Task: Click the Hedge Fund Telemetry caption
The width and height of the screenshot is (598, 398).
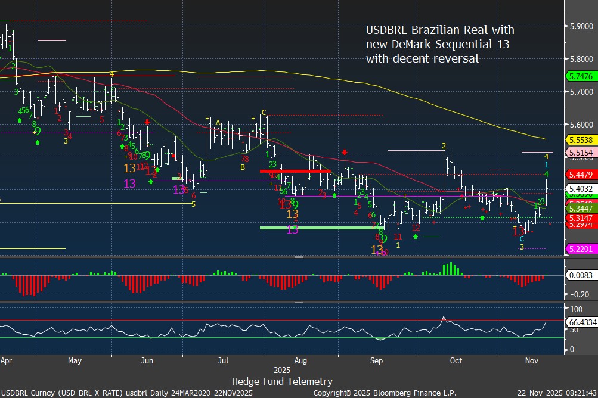Action: point(282,381)
